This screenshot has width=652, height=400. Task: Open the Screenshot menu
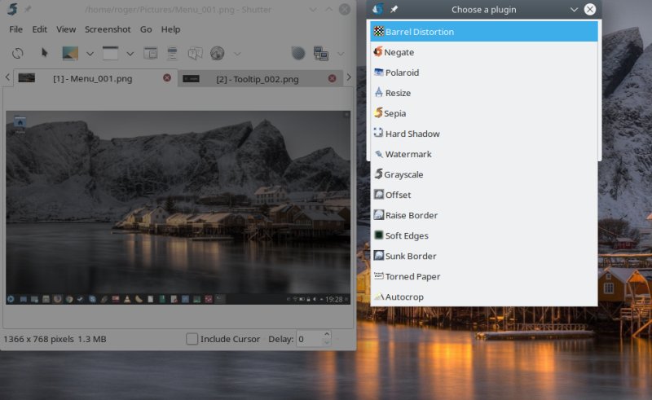pos(108,29)
